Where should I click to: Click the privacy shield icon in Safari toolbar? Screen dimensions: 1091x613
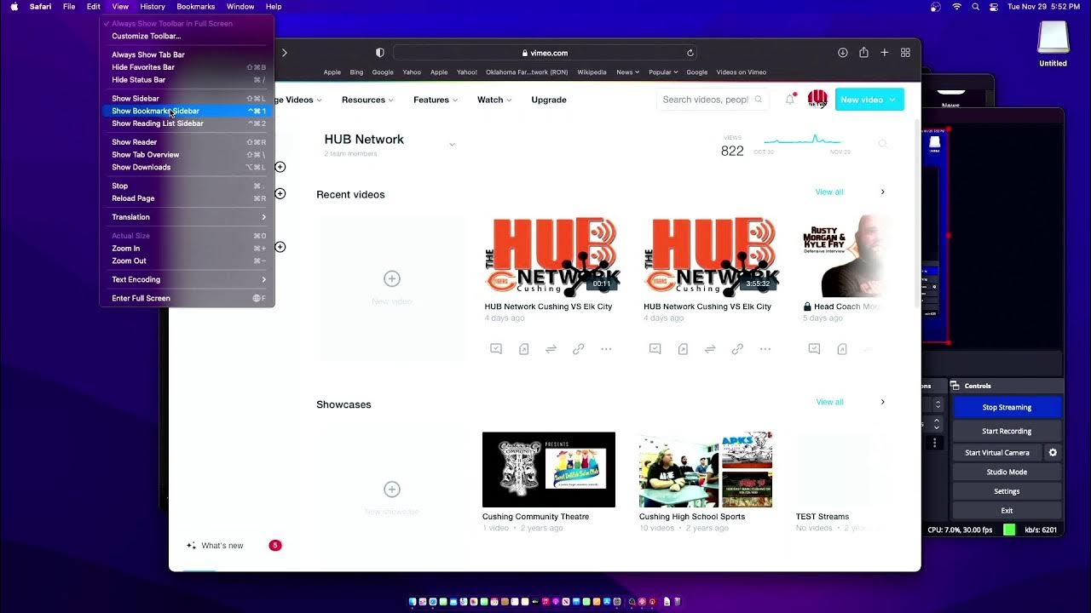click(x=380, y=53)
